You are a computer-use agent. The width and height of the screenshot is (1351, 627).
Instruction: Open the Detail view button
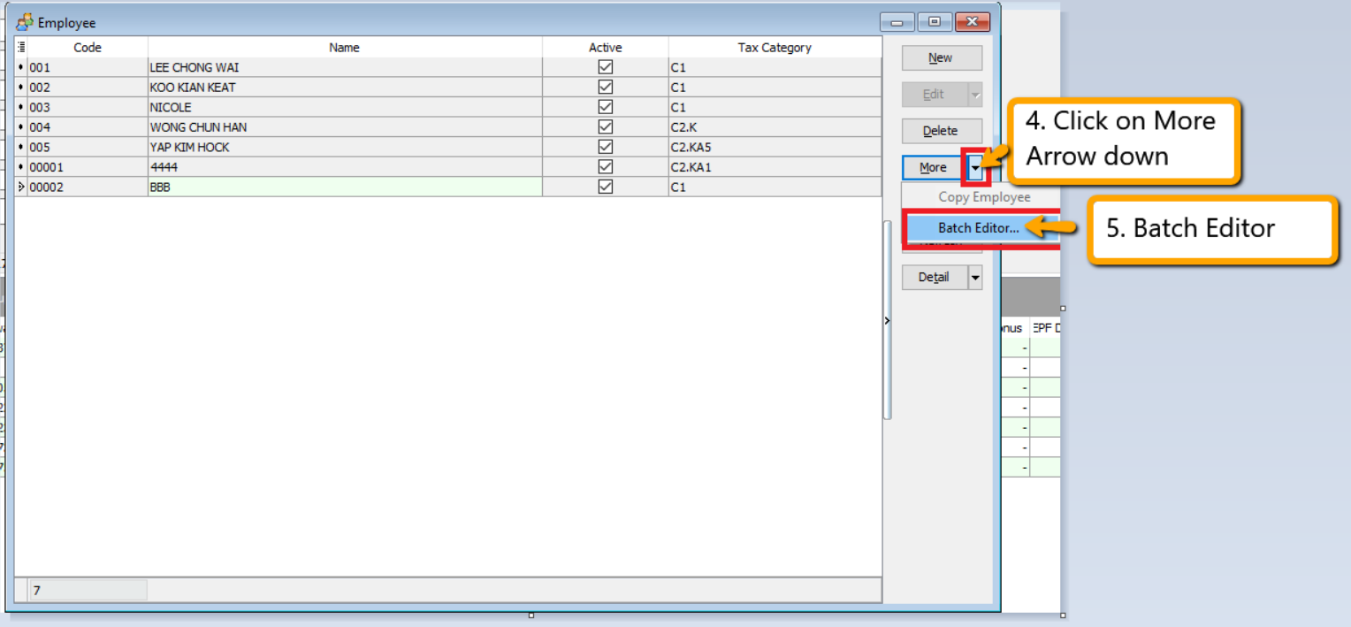click(x=934, y=277)
